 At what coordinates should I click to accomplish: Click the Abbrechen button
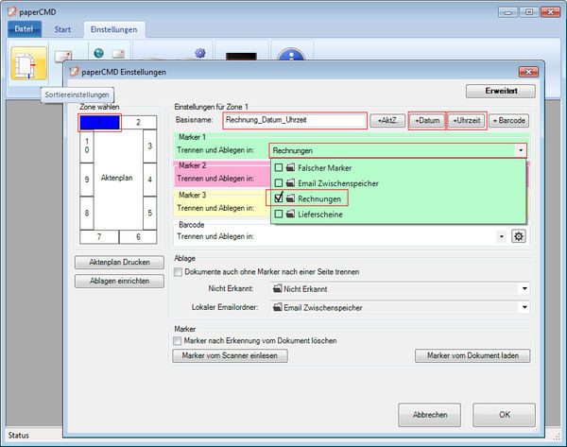pos(430,415)
